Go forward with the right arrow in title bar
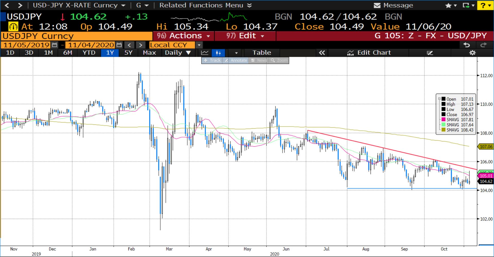 tap(20, 5)
